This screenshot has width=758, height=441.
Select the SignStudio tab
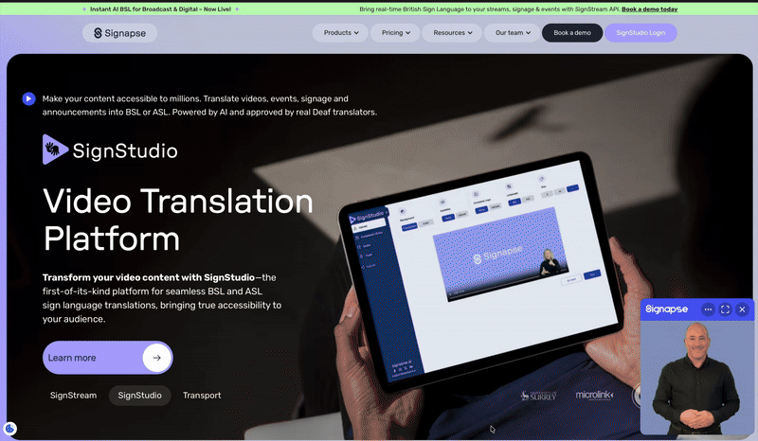[x=139, y=396]
